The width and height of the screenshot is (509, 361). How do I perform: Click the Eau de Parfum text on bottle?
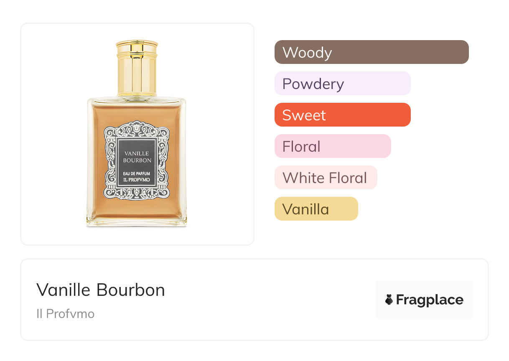(x=137, y=173)
